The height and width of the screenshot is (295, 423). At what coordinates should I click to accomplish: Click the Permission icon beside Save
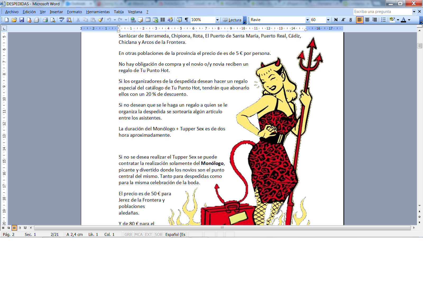[29, 20]
